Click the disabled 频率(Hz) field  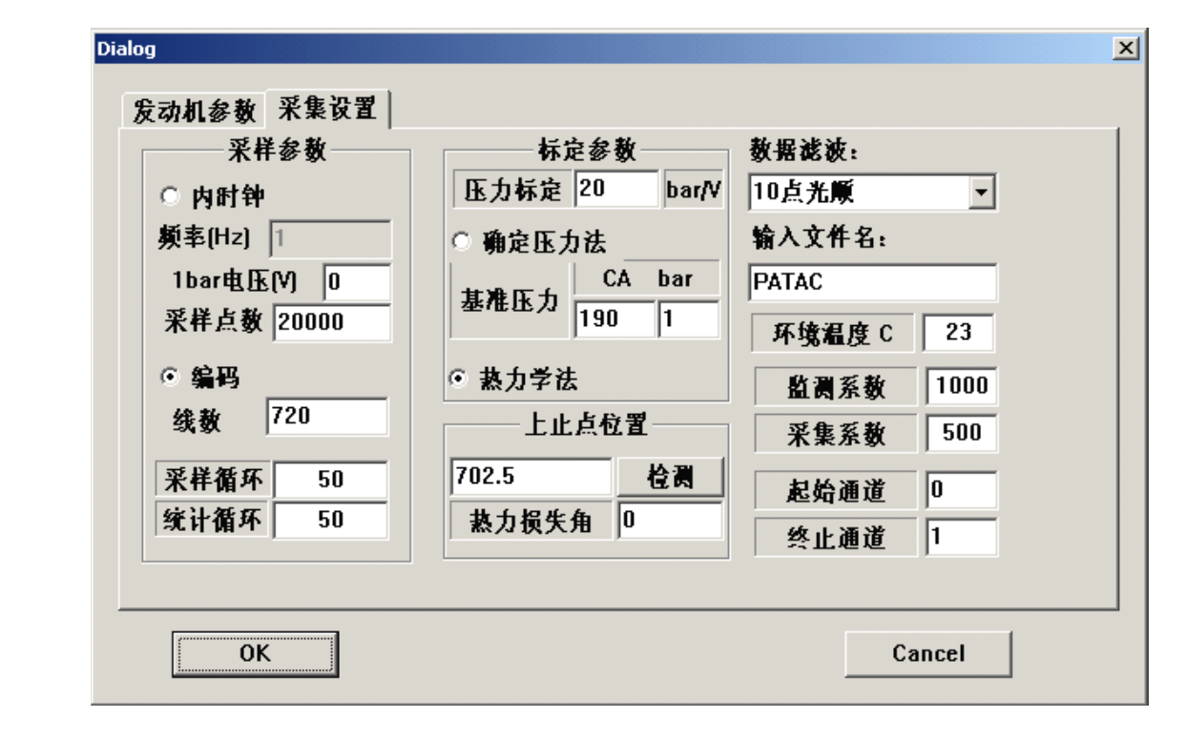331,238
